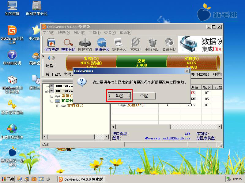Choose the 新建分区 toolbar icon

coord(119,45)
